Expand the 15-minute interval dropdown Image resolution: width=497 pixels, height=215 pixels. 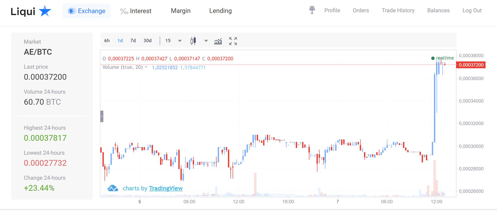(x=180, y=41)
